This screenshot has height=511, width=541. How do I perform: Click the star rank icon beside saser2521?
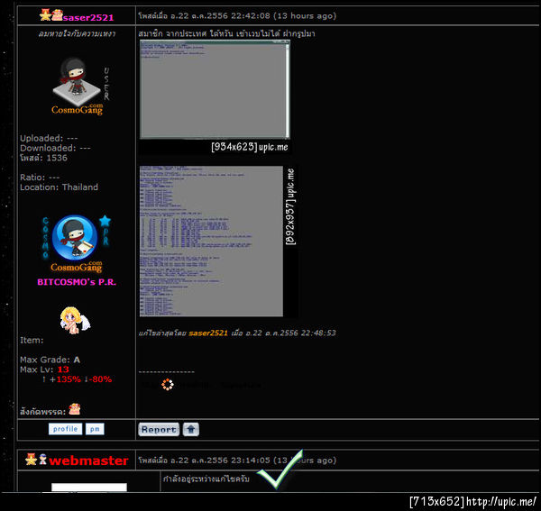pyautogui.click(x=45, y=15)
